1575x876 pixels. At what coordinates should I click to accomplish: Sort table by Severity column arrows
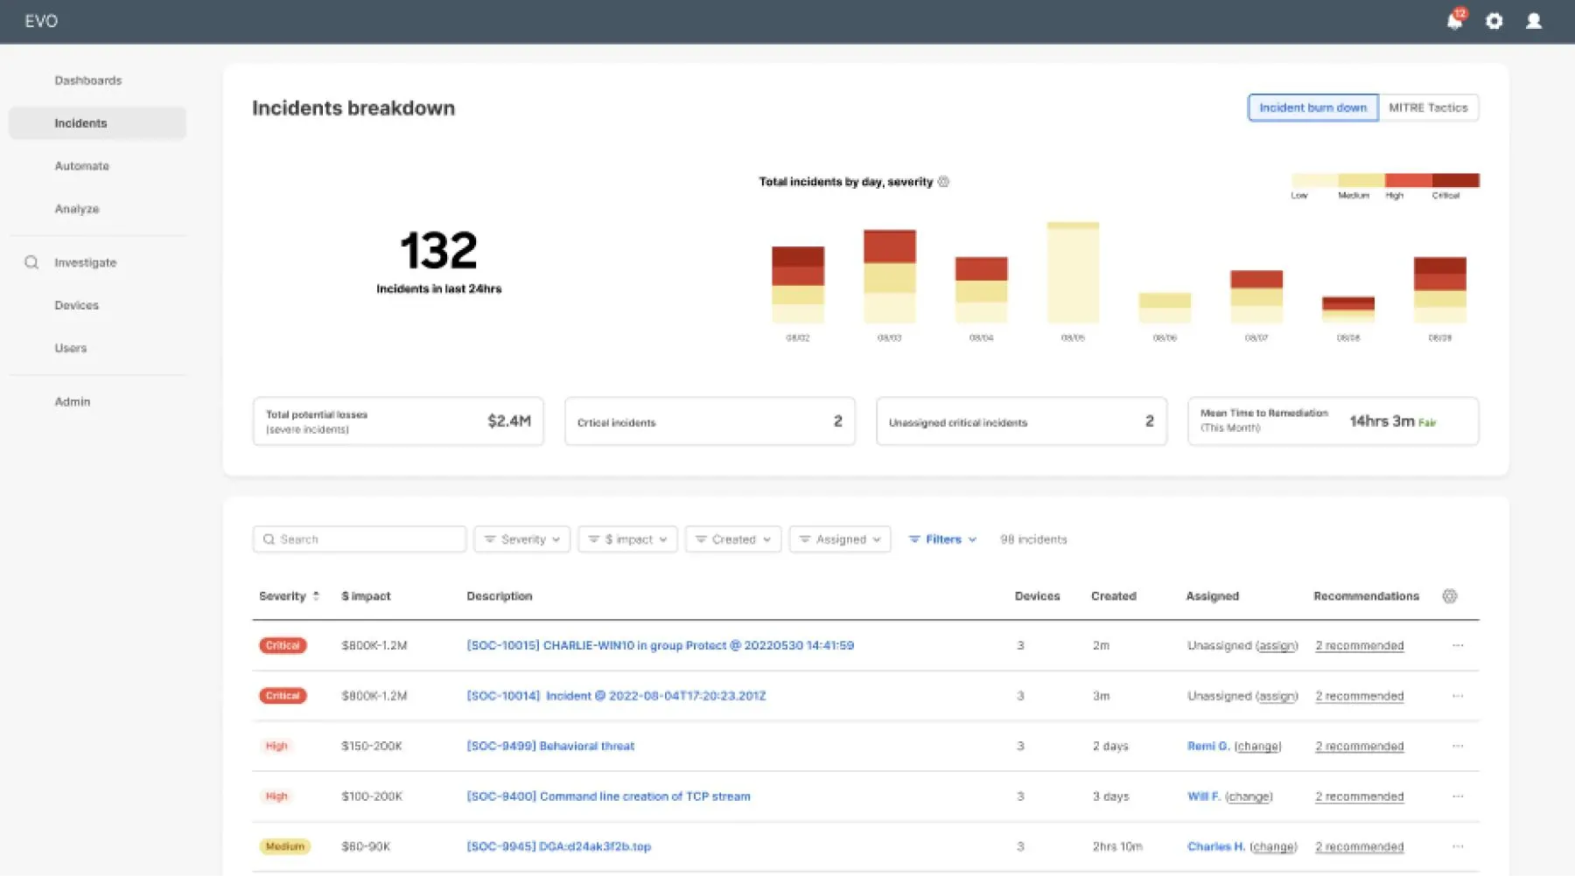[x=316, y=596]
